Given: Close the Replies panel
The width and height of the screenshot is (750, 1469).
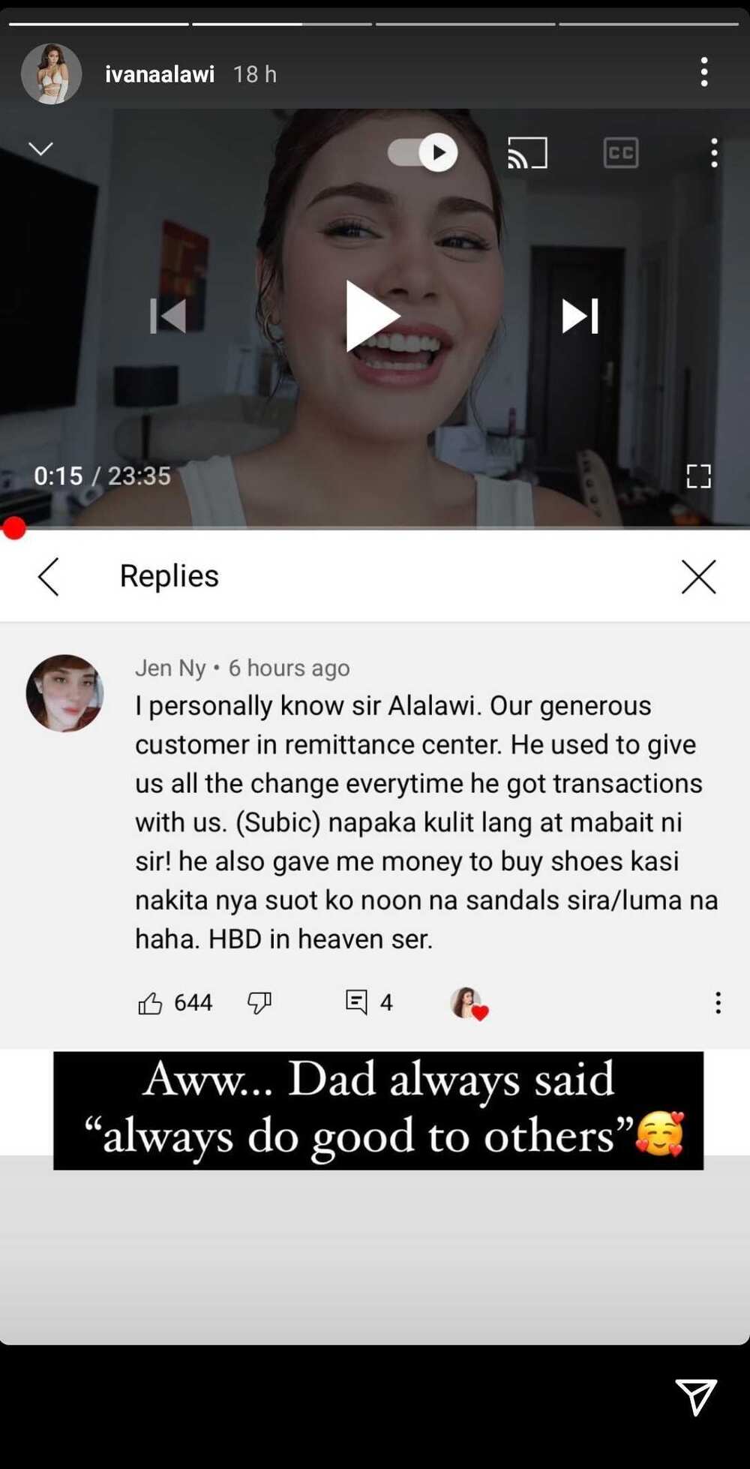Looking at the screenshot, I should click(699, 577).
